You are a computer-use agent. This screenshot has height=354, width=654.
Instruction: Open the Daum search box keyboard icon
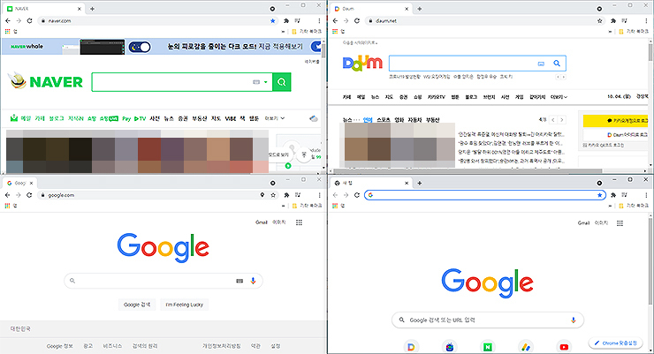pos(541,64)
